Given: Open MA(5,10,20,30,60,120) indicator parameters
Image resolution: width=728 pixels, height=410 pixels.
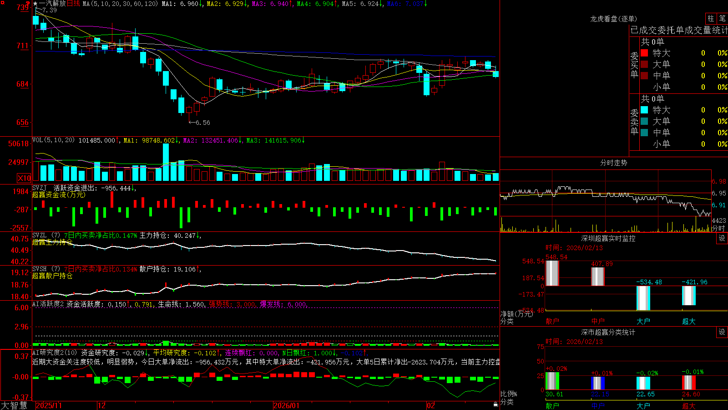Looking at the screenshot, I should (120, 4).
